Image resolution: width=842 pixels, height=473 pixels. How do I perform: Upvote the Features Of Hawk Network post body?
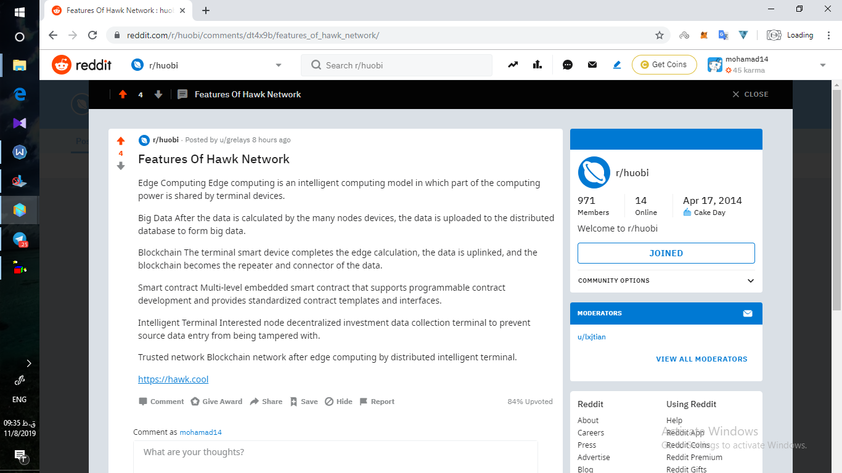pyautogui.click(x=121, y=141)
